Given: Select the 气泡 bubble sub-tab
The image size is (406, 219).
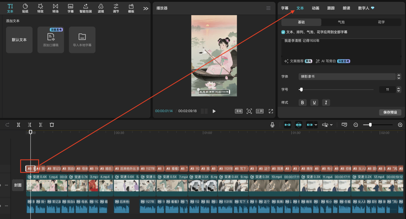Looking at the screenshot, I should [341, 22].
